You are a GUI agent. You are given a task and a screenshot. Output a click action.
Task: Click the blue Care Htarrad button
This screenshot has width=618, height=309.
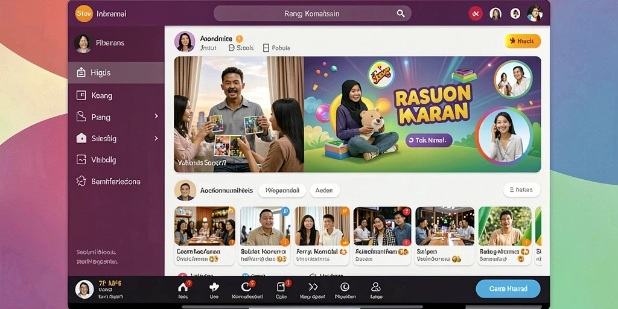508,289
